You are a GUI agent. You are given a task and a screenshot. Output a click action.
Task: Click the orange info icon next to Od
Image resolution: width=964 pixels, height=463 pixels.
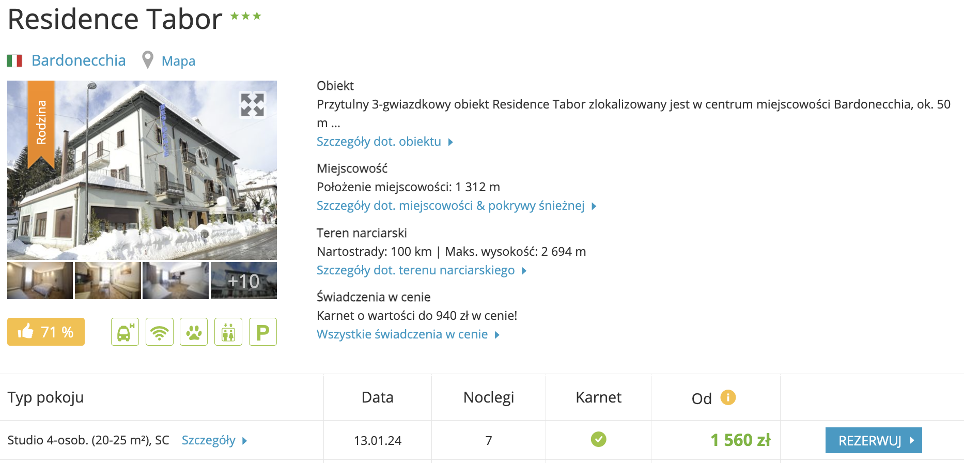click(728, 397)
